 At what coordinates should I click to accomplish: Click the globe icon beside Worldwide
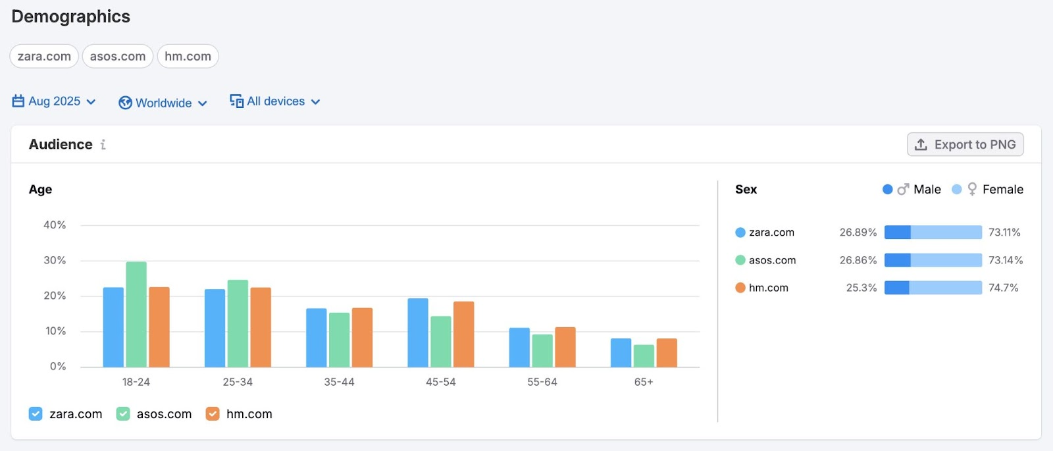click(x=125, y=103)
